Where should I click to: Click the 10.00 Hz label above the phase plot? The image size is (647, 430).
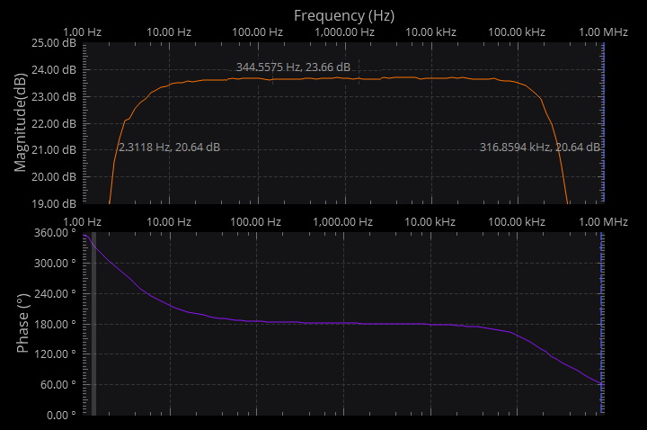169,222
